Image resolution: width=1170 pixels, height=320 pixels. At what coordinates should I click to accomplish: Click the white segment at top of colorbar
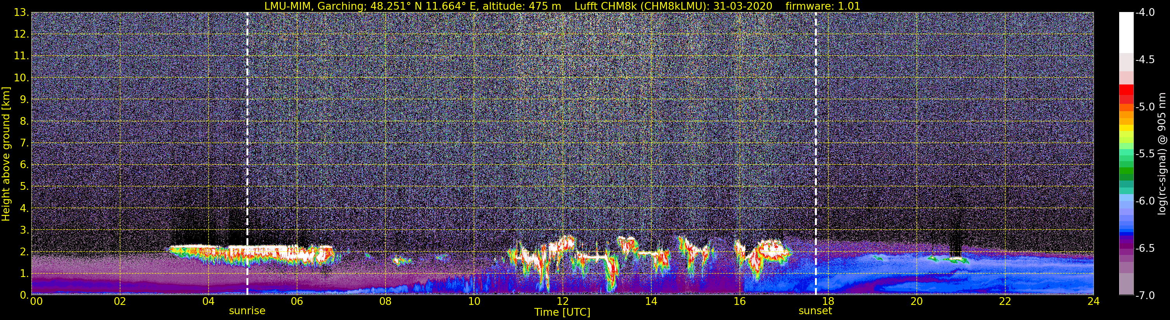click(x=1126, y=33)
